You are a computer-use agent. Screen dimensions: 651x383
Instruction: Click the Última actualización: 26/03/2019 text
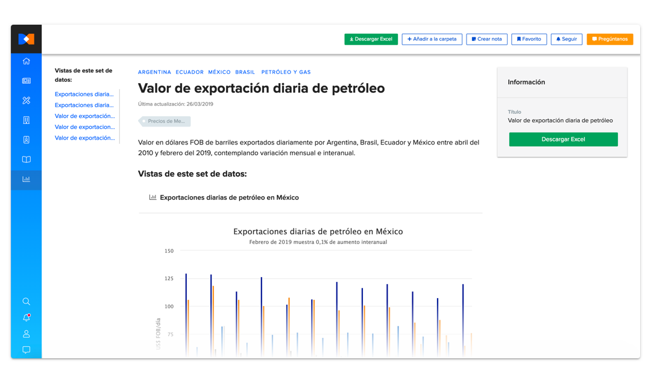pyautogui.click(x=175, y=104)
